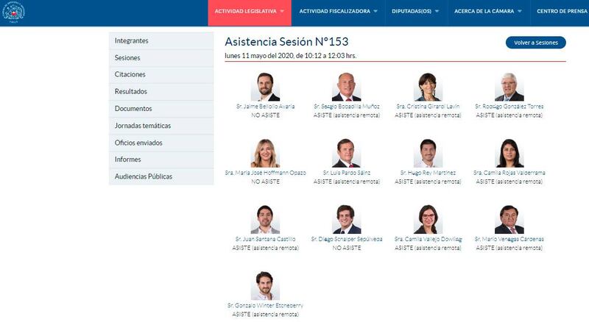The image size is (589, 322).
Task: Open the Sra. Cristina Girardi Lavín name link
Action: pos(428,107)
